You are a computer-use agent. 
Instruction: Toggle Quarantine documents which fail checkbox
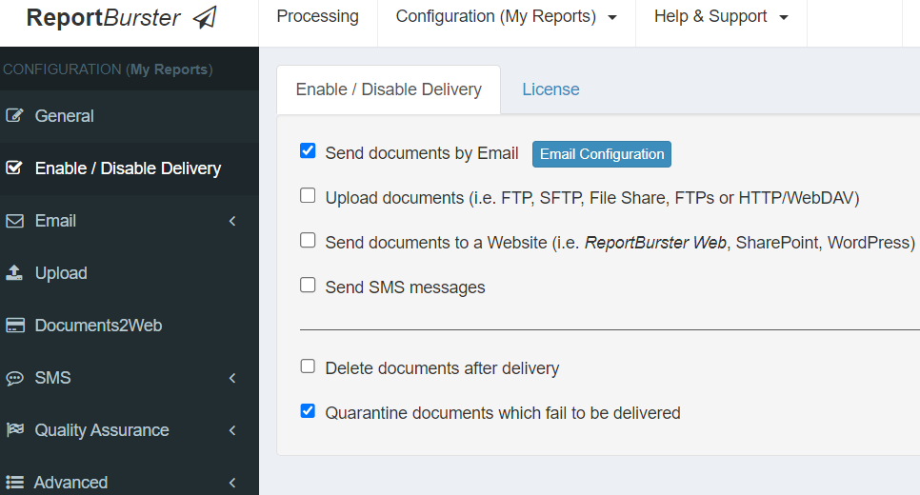(x=308, y=411)
